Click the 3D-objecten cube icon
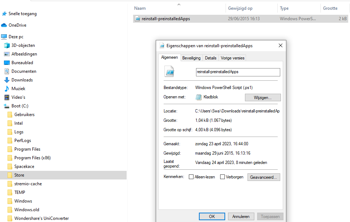350x222 pixels. point(7,45)
